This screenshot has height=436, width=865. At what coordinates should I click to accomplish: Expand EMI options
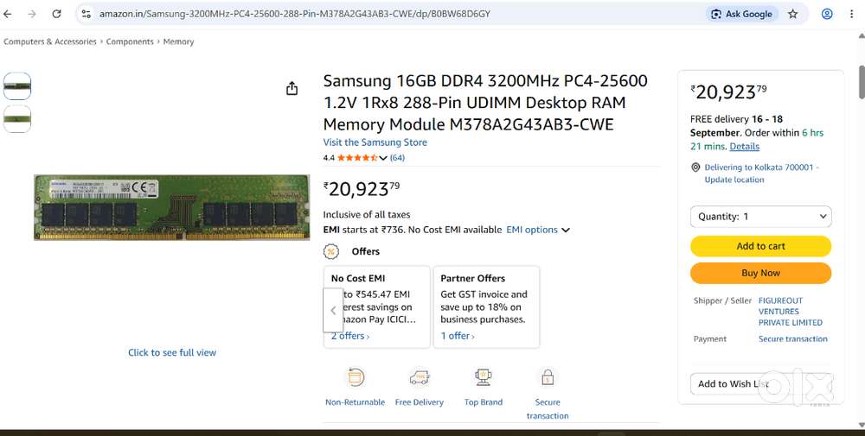point(538,230)
